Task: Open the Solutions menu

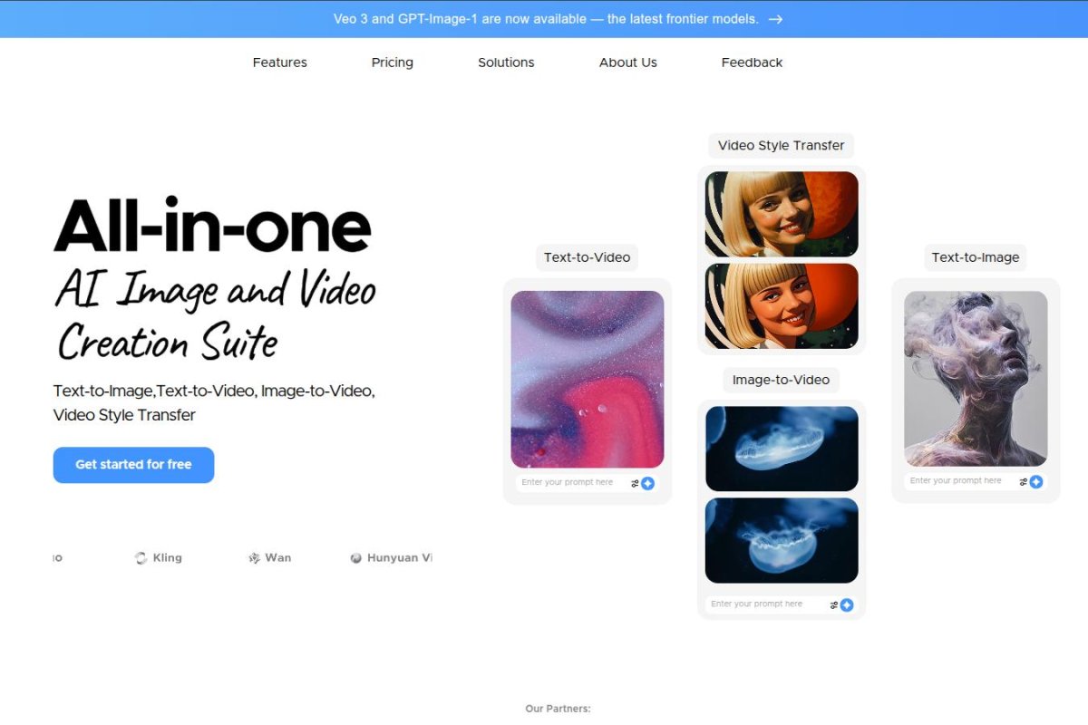Action: point(505,62)
